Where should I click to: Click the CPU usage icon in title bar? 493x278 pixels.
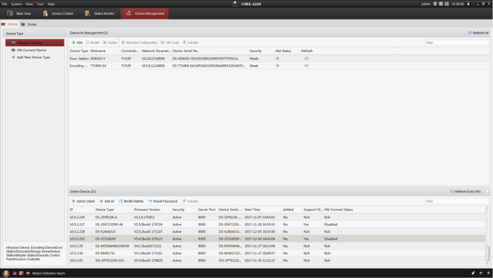(x=441, y=4)
